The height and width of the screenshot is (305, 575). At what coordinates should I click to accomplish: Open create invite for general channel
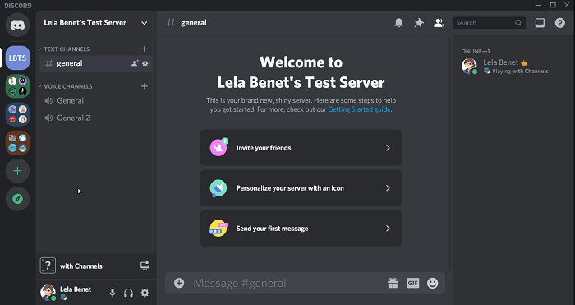click(135, 63)
